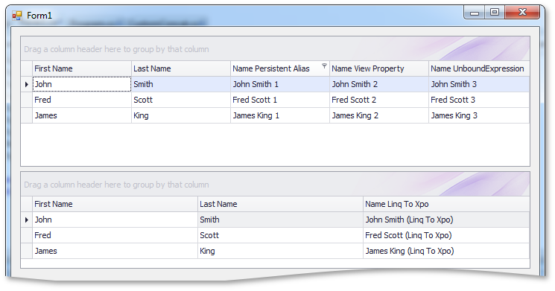Maximize the Form1 window
This screenshot has width=555, height=291.
click(x=495, y=13)
